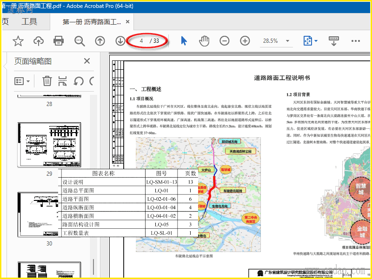
Task: Open the thumbnail options menu dropdown
Action: [x=22, y=81]
